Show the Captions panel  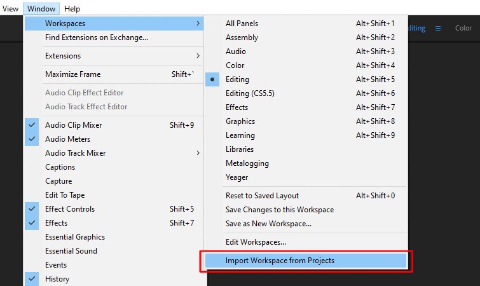pos(114,167)
